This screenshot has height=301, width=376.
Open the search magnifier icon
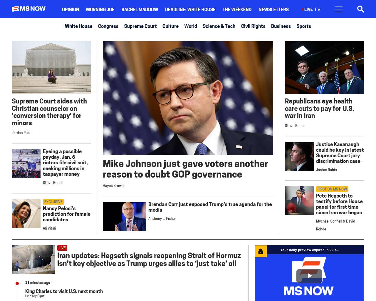pos(360,9)
